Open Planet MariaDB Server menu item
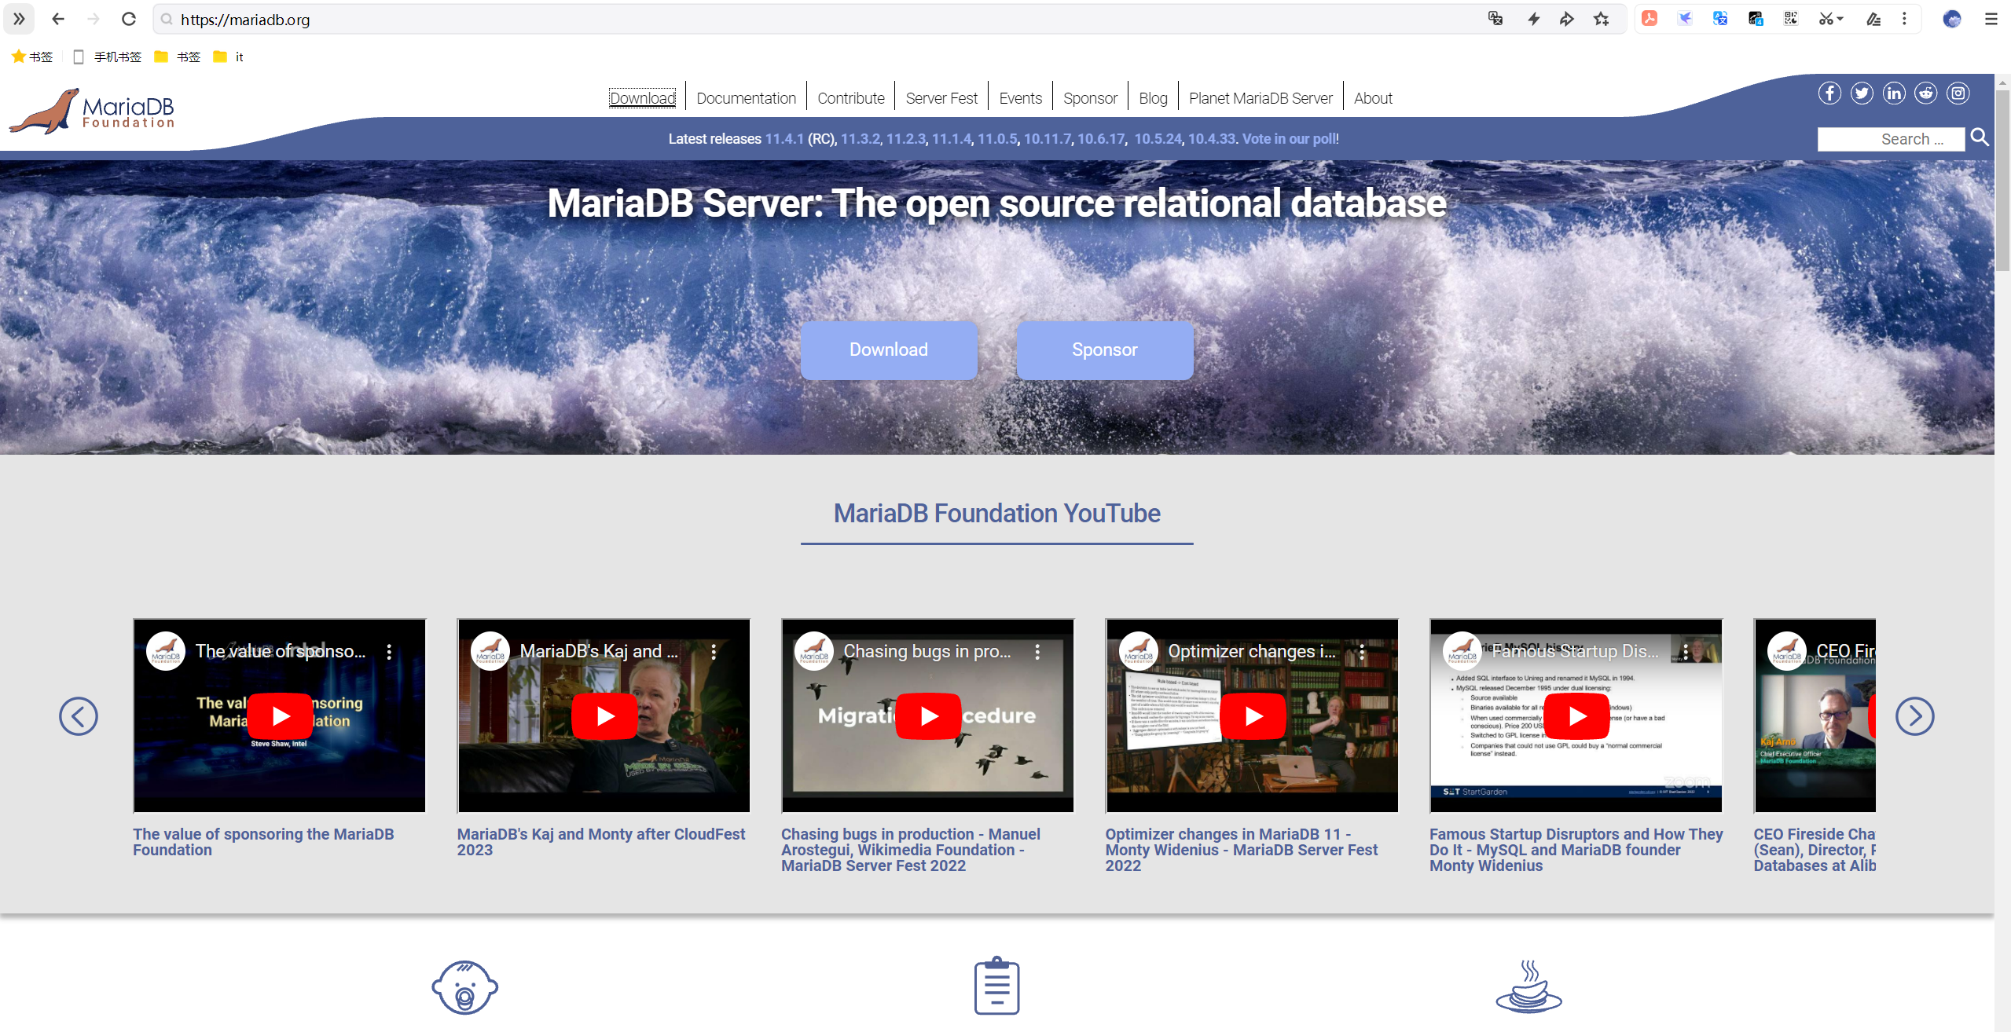 tap(1261, 98)
